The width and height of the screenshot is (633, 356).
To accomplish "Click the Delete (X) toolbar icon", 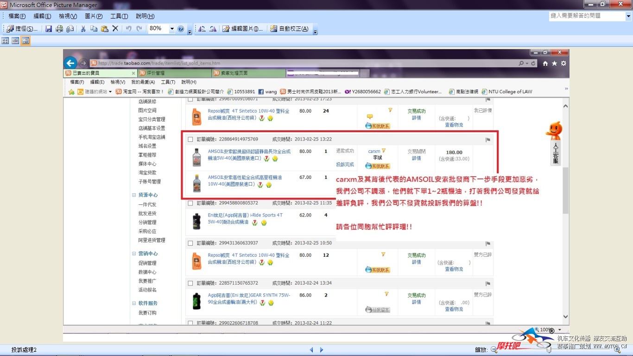I will point(115,29).
